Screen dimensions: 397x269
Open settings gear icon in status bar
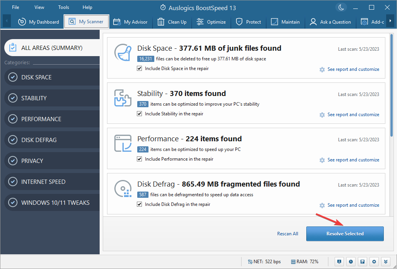coord(374,262)
